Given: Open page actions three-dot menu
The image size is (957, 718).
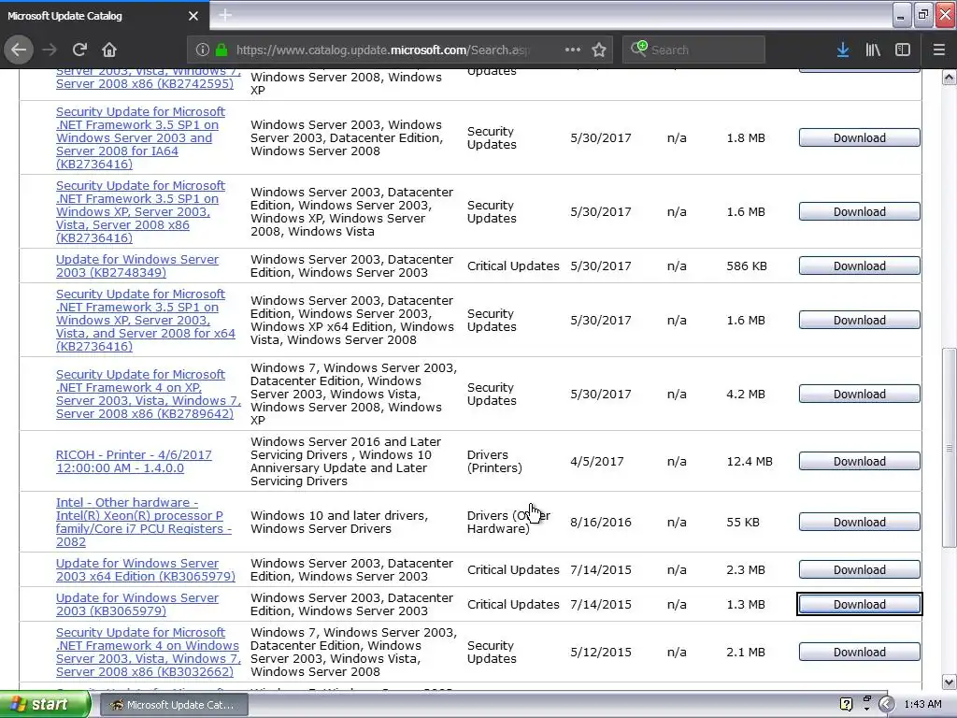Looking at the screenshot, I should tap(573, 50).
